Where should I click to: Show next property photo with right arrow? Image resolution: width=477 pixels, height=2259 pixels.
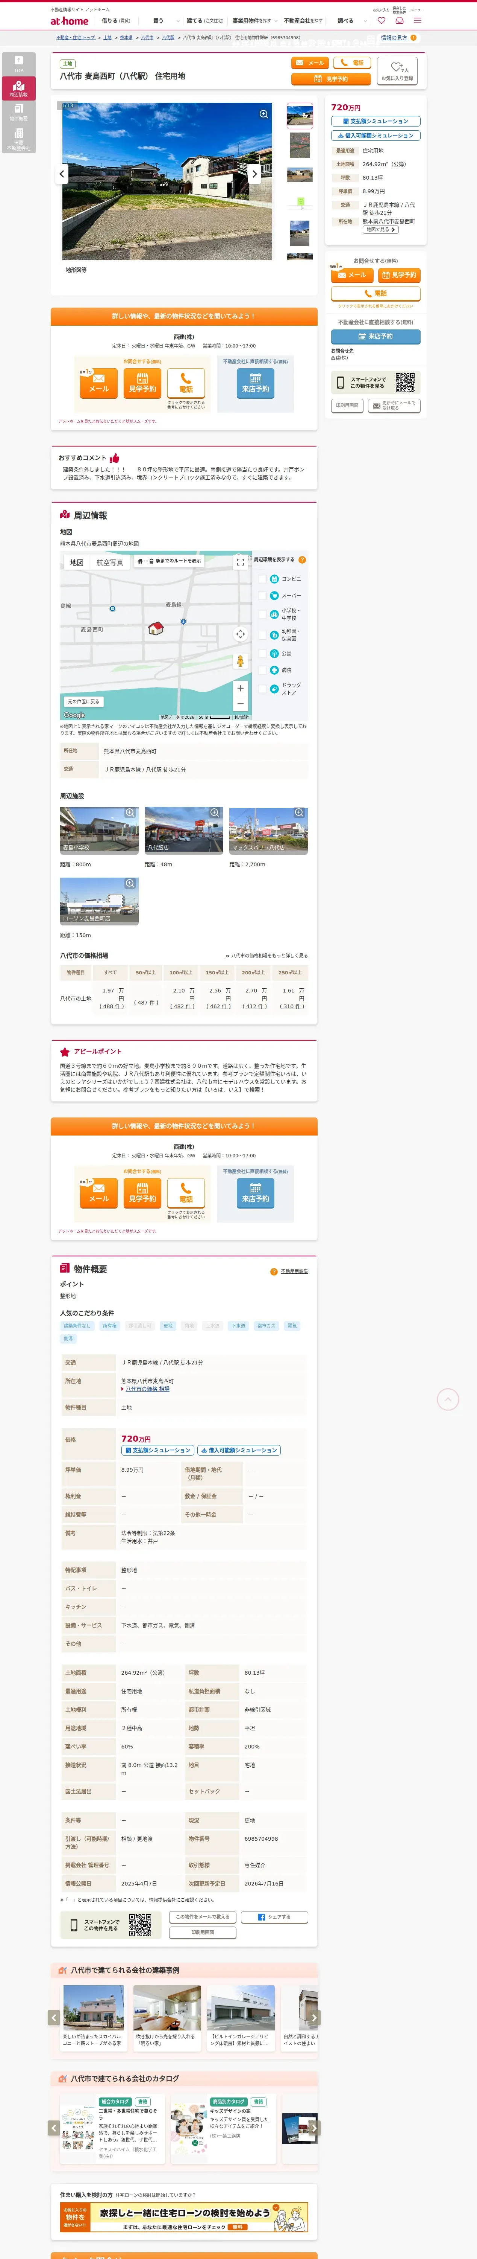pos(255,174)
